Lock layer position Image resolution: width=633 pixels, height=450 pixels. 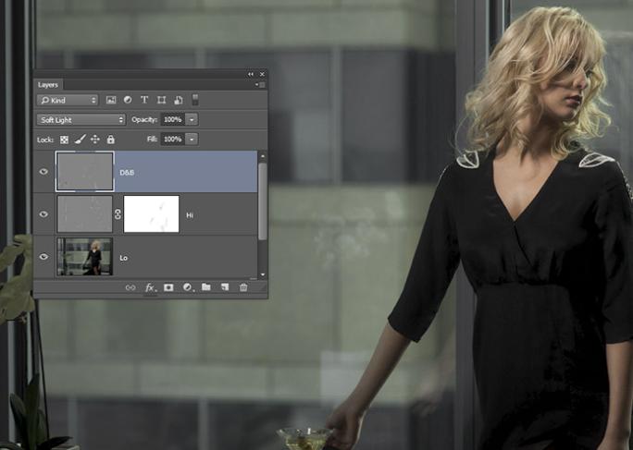coord(95,140)
